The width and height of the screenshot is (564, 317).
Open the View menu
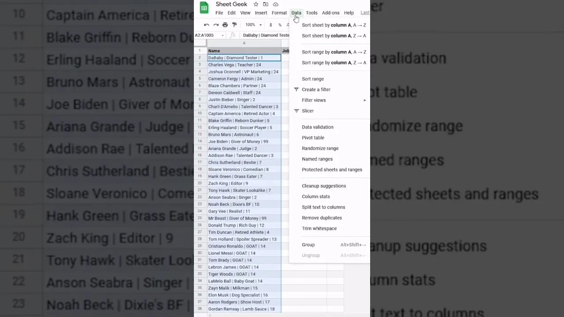tap(245, 13)
